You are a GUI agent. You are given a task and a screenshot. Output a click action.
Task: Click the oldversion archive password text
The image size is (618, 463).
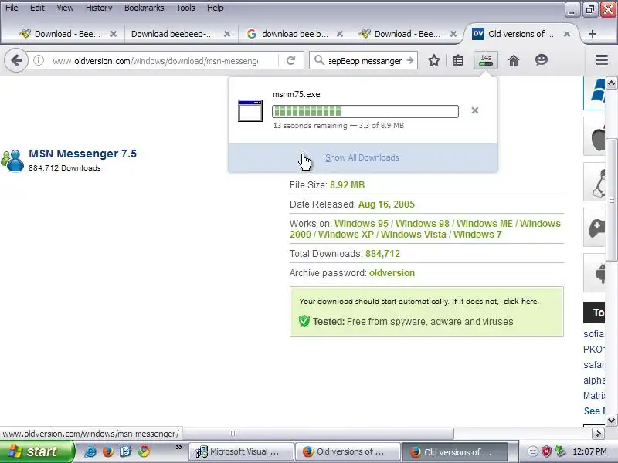(392, 273)
